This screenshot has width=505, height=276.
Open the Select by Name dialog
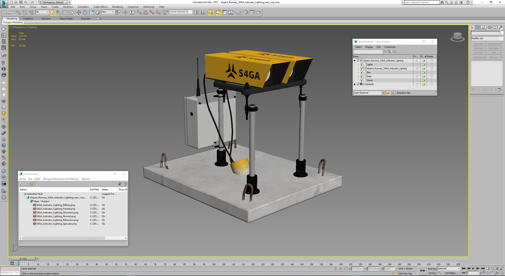[x=58, y=13]
